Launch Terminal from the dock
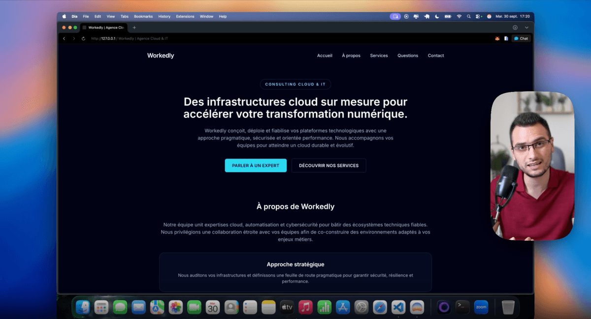Image resolution: width=591 pixels, height=319 pixels. (462, 308)
